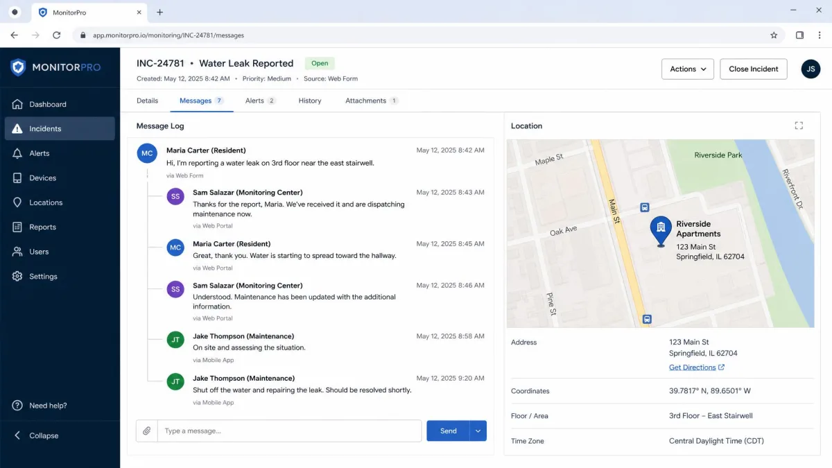Click the 8:58 AM message timestamp

(x=451, y=336)
